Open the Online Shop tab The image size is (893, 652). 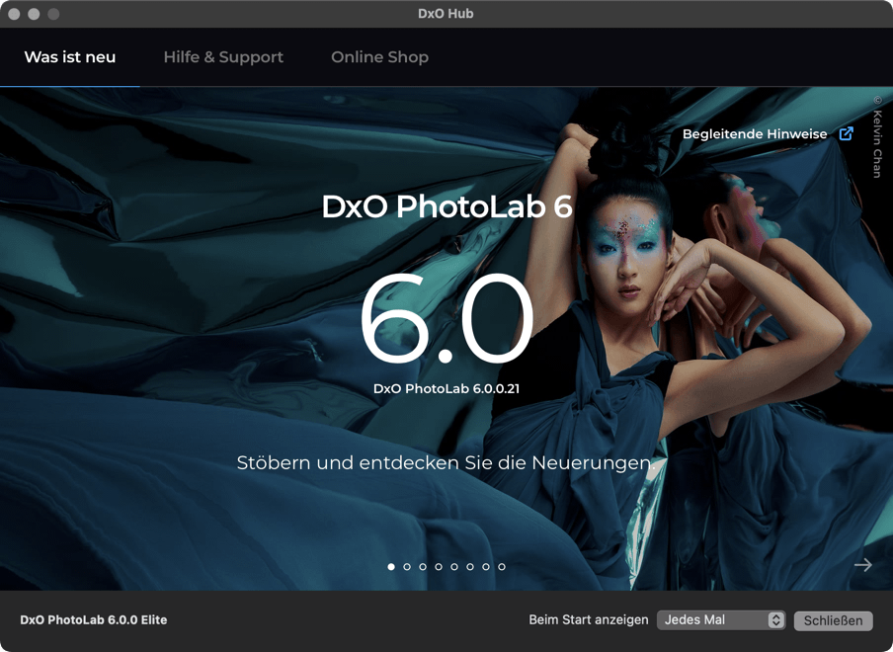[x=380, y=57]
